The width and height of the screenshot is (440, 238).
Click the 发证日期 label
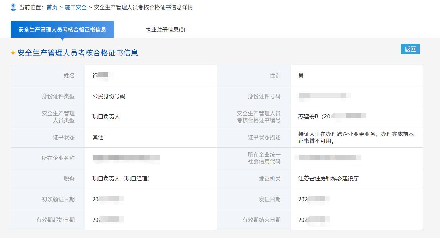(x=270, y=199)
